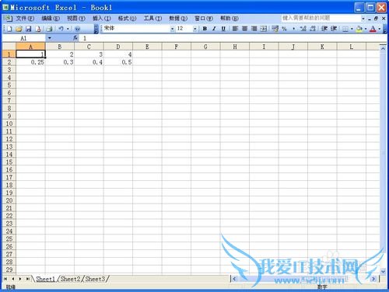Print the sheet with the printer icon
The height and width of the screenshot is (292, 389).
click(49, 29)
